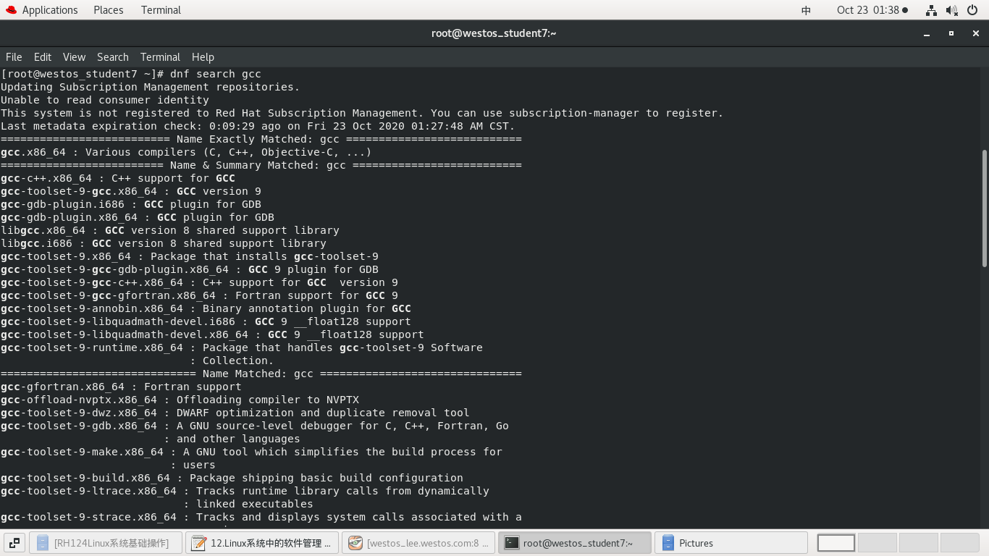Click the 'gcc-toolset-9-dwz.x86_64' line
The height and width of the screenshot is (556, 989).
(x=235, y=413)
